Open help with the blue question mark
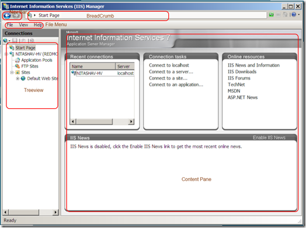The image size is (306, 228). coord(294,15)
